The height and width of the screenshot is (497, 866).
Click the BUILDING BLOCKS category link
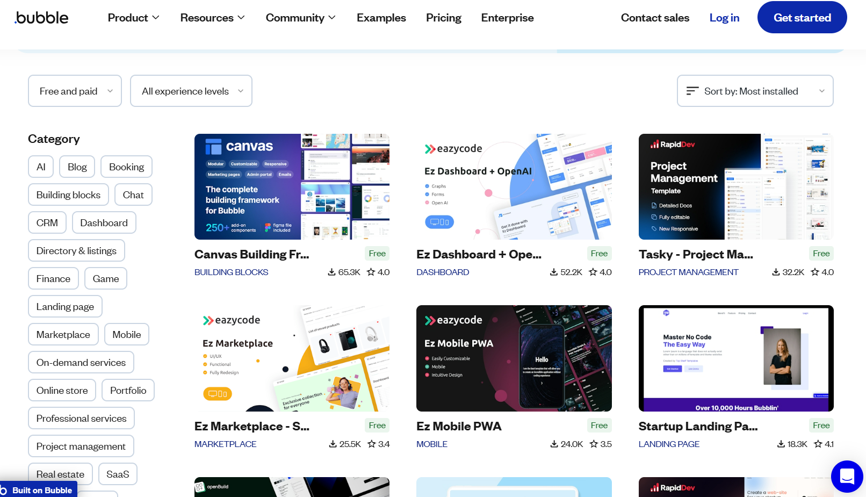coord(231,272)
